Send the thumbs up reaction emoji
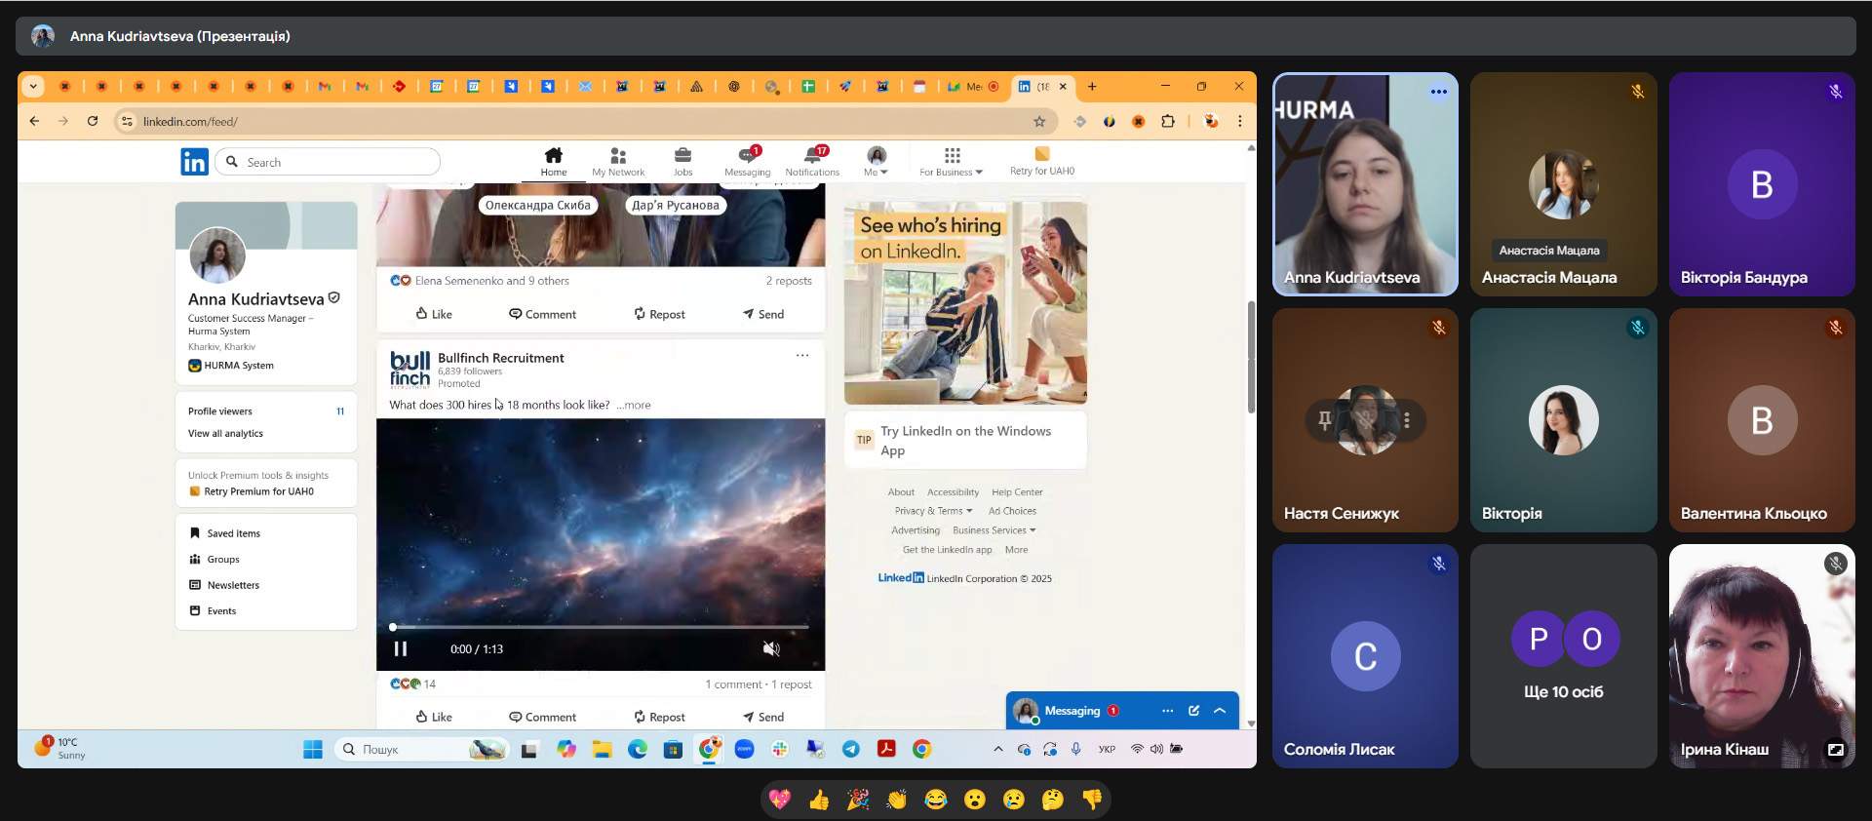 [x=819, y=801]
